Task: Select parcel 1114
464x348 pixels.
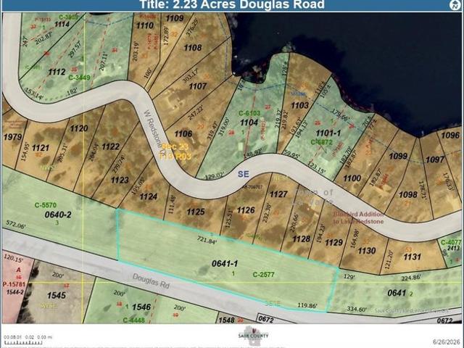Action: coord(62,24)
